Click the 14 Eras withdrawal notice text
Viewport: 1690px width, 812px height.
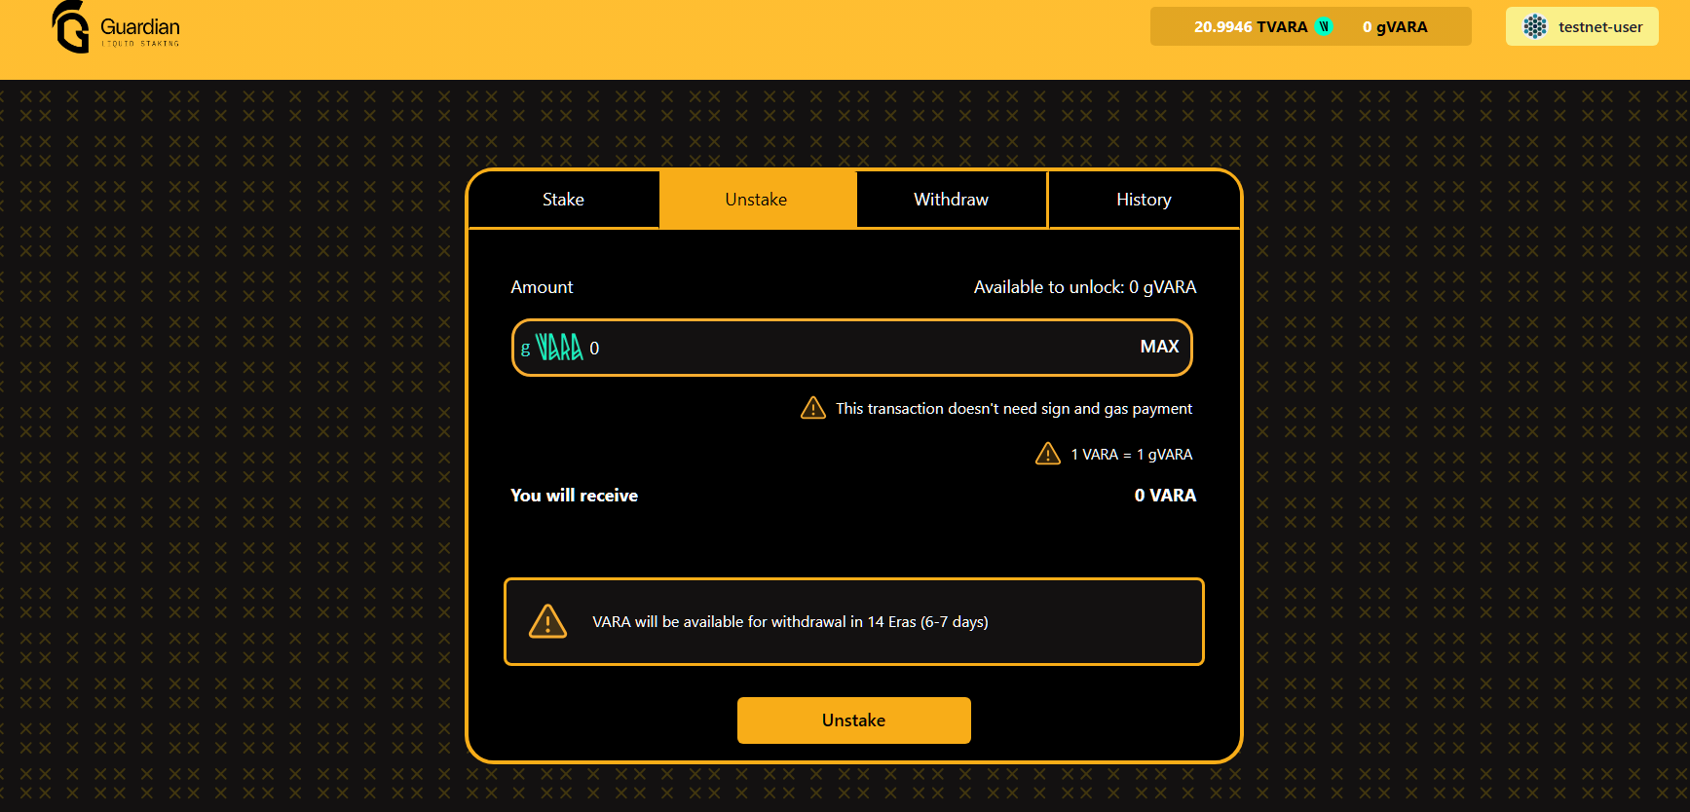pyautogui.click(x=790, y=622)
